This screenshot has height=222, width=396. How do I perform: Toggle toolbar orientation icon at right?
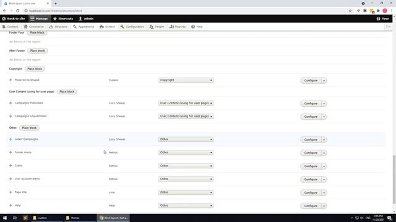(389, 27)
